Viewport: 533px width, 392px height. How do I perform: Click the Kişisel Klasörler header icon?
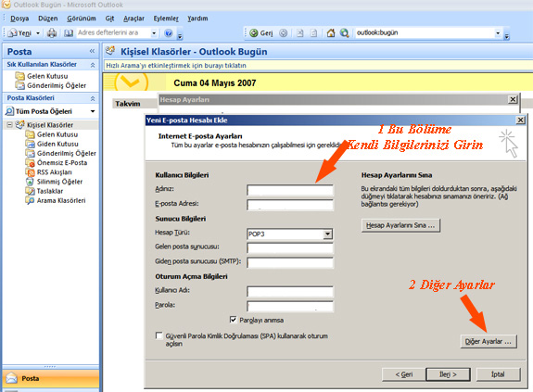(x=110, y=51)
